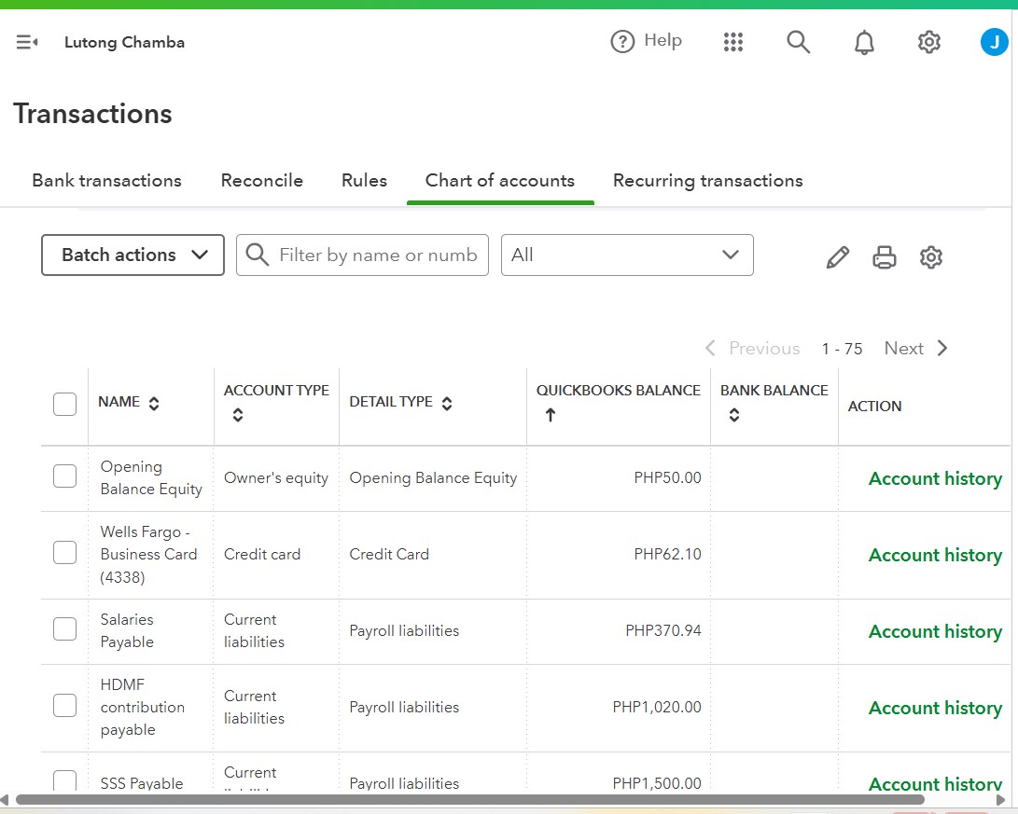Select the Opening Balance Equity row checkbox
The image size is (1018, 814).
click(x=65, y=476)
